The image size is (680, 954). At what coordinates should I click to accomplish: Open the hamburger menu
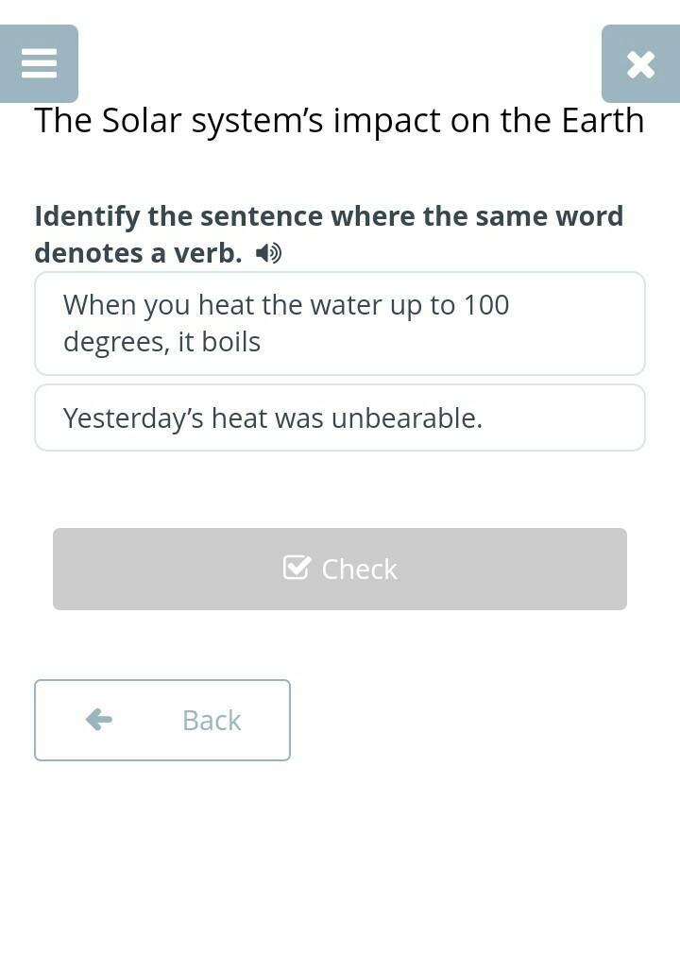pos(39,63)
